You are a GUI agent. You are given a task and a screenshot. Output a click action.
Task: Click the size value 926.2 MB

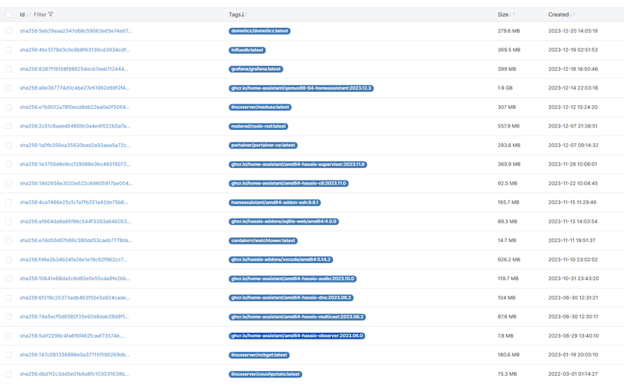click(509, 259)
